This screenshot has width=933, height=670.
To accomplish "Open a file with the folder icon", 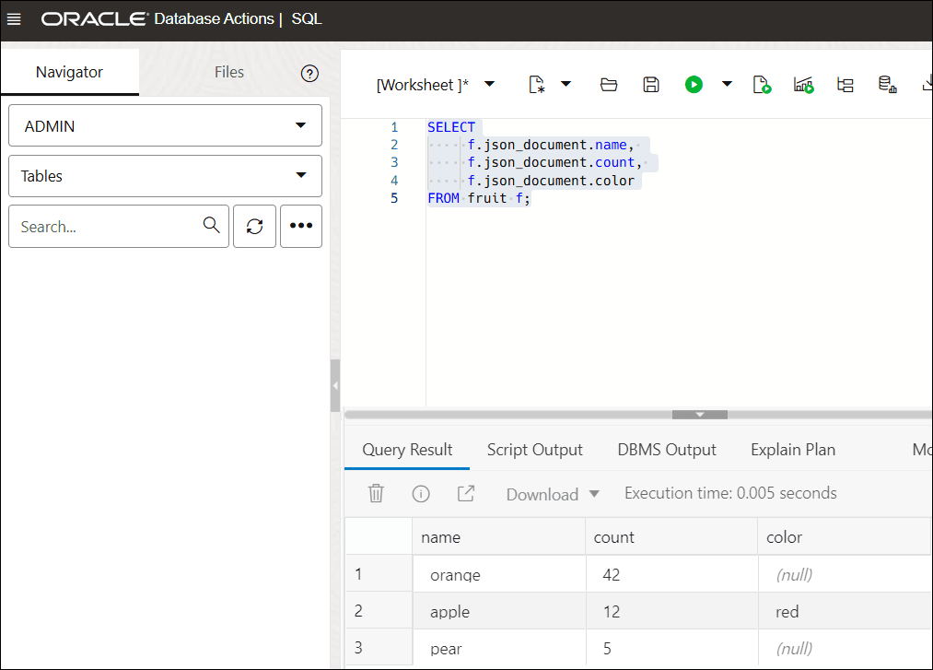I will point(608,84).
